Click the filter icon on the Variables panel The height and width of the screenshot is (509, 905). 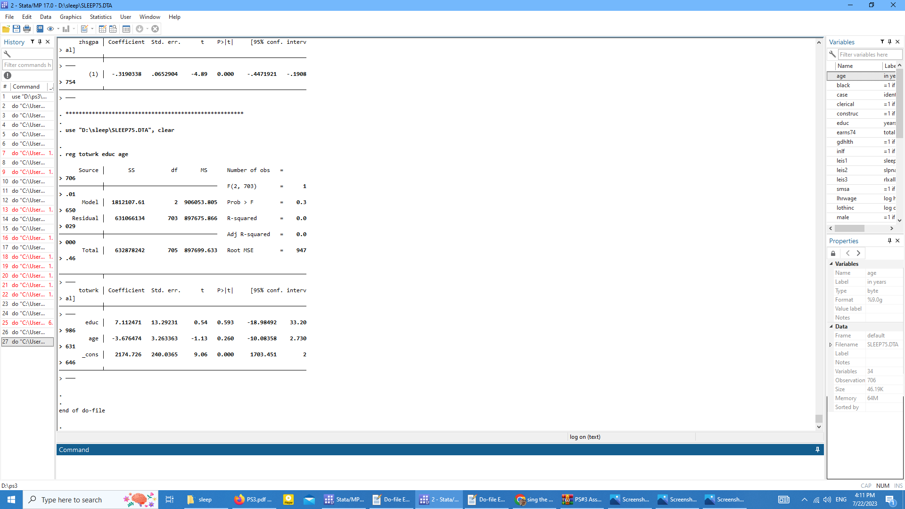tap(882, 41)
